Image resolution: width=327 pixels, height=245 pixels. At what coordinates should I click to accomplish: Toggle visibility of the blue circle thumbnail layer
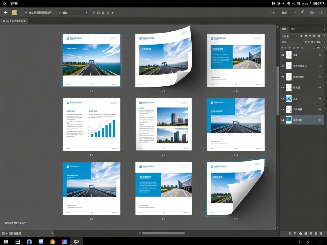282,99
